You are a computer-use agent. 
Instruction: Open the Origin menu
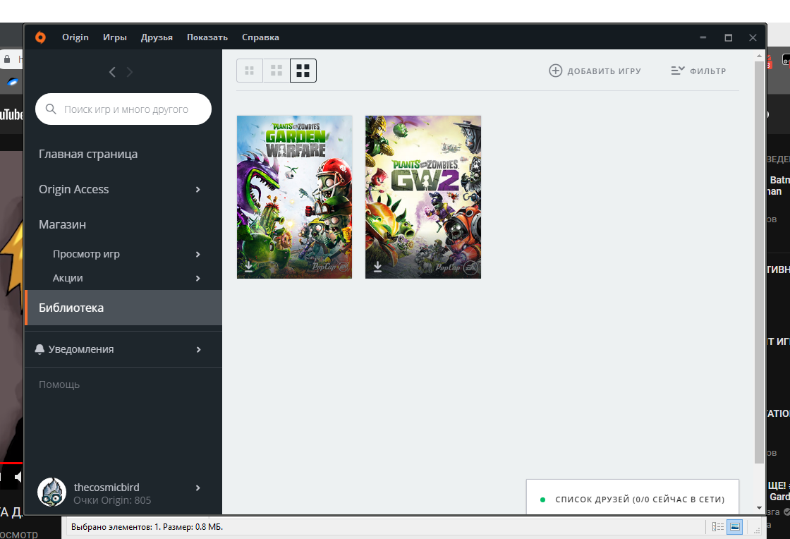pos(75,37)
